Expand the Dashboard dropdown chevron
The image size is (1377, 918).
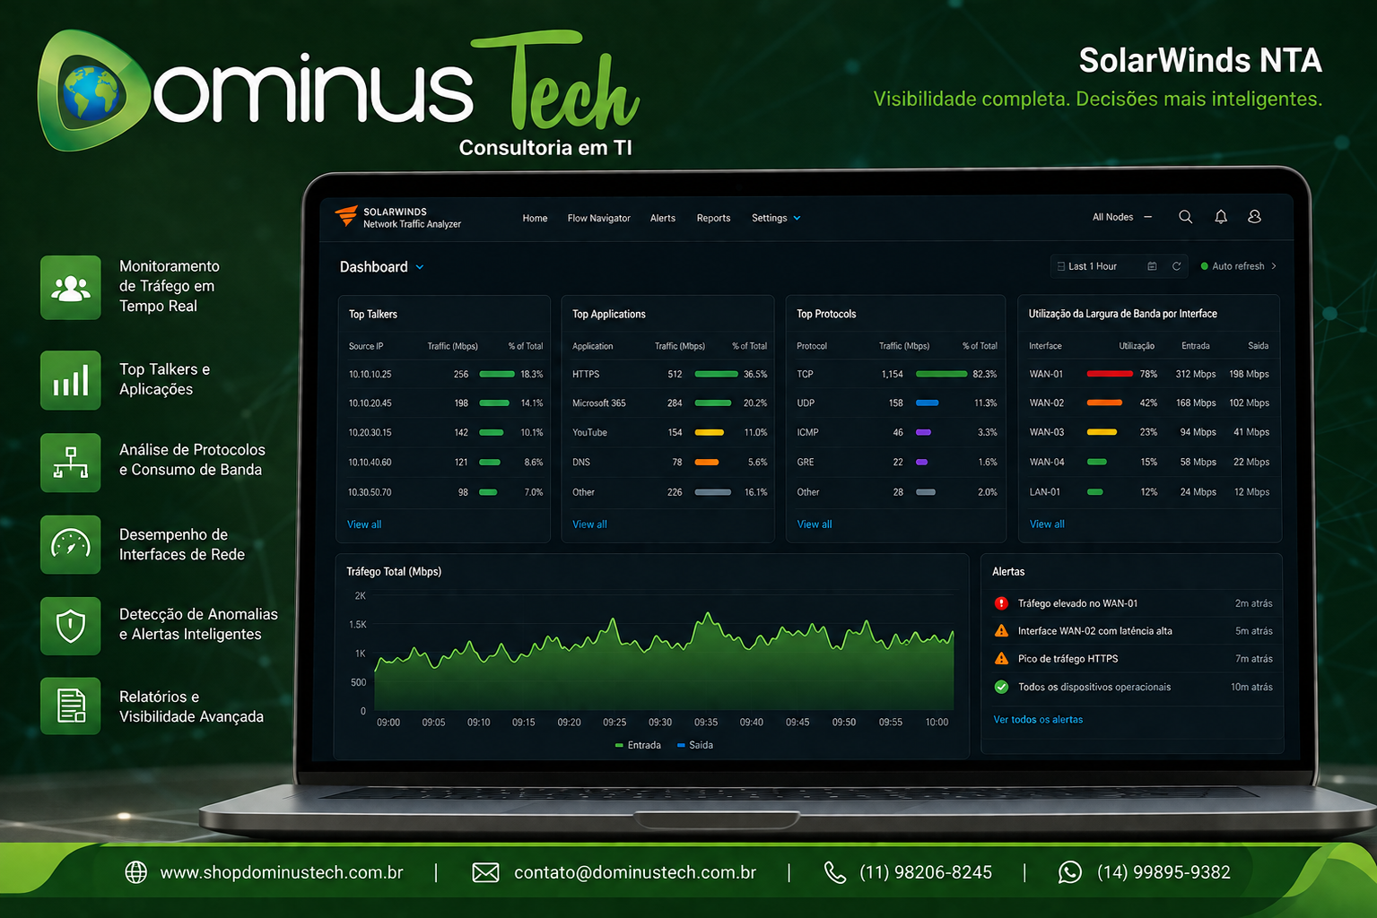(420, 267)
